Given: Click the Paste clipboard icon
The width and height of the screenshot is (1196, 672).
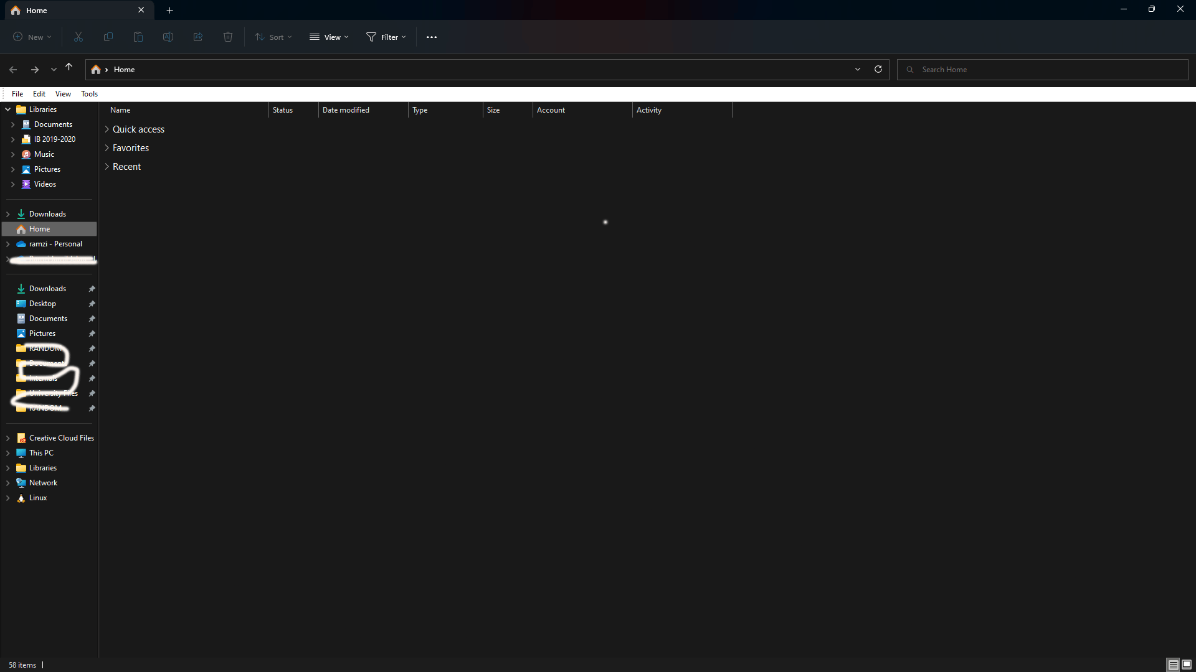Looking at the screenshot, I should 138,37.
